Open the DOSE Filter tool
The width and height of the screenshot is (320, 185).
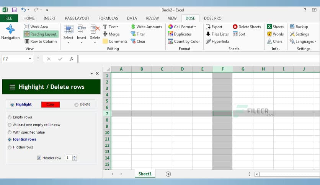coord(138,34)
